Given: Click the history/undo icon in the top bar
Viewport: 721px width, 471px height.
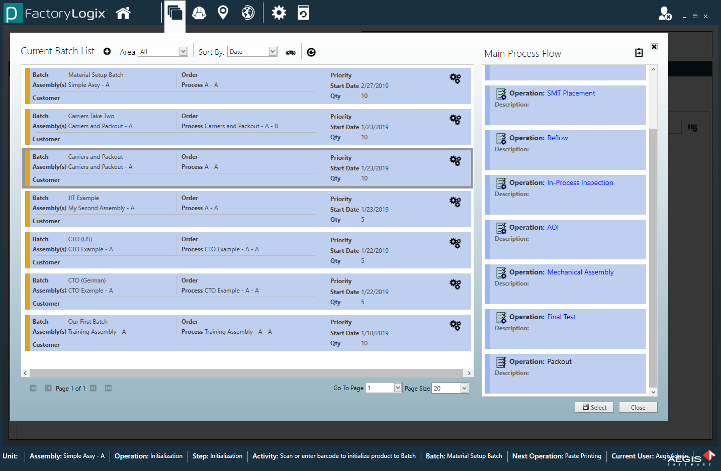Looking at the screenshot, I should (302, 13).
